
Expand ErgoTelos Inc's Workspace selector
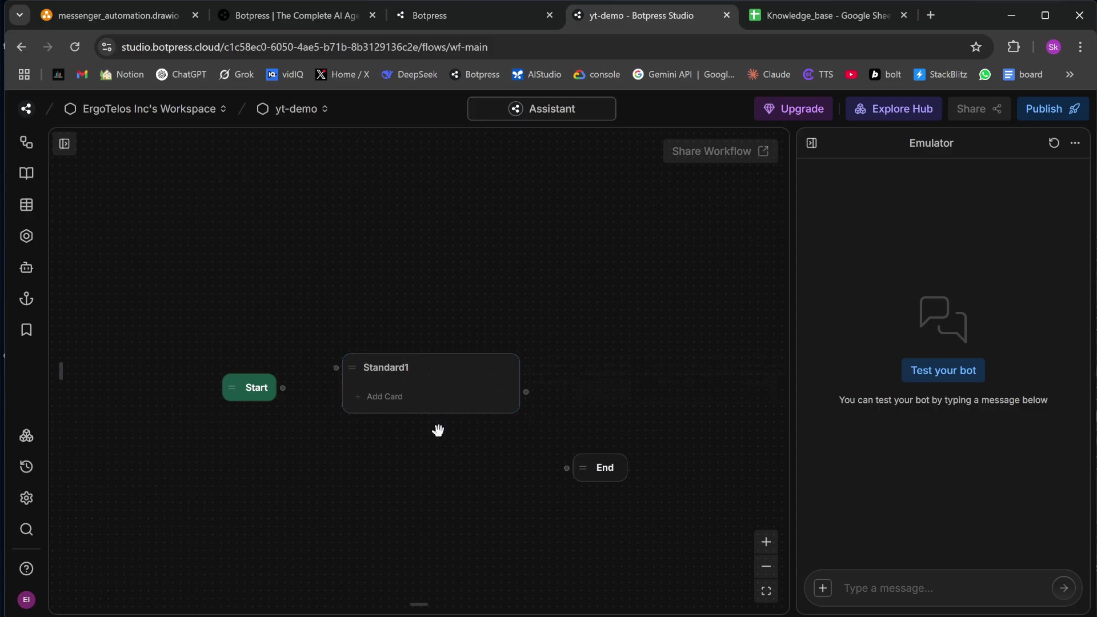(x=153, y=109)
